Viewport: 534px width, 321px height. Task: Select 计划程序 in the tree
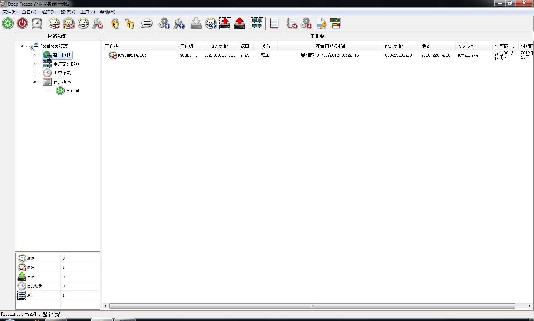(x=62, y=82)
